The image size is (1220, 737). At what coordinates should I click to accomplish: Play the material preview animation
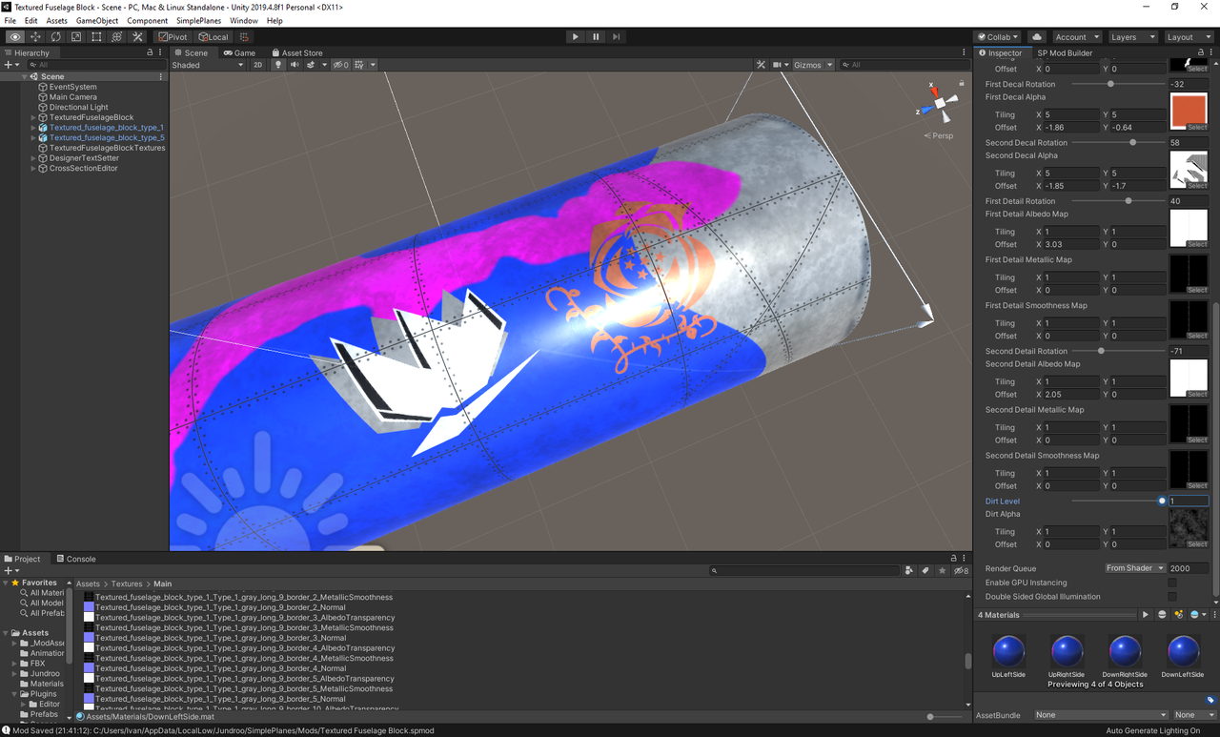click(x=1146, y=615)
